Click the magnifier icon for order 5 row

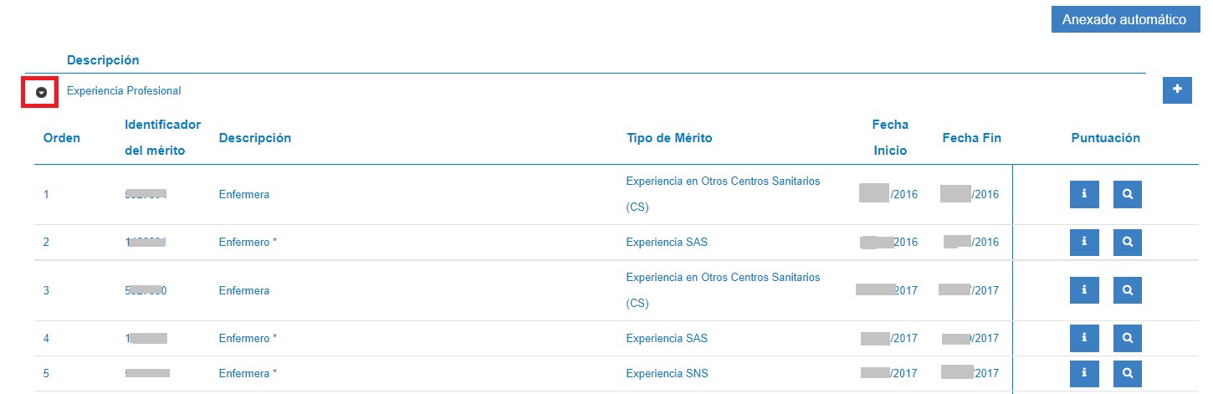point(1128,373)
